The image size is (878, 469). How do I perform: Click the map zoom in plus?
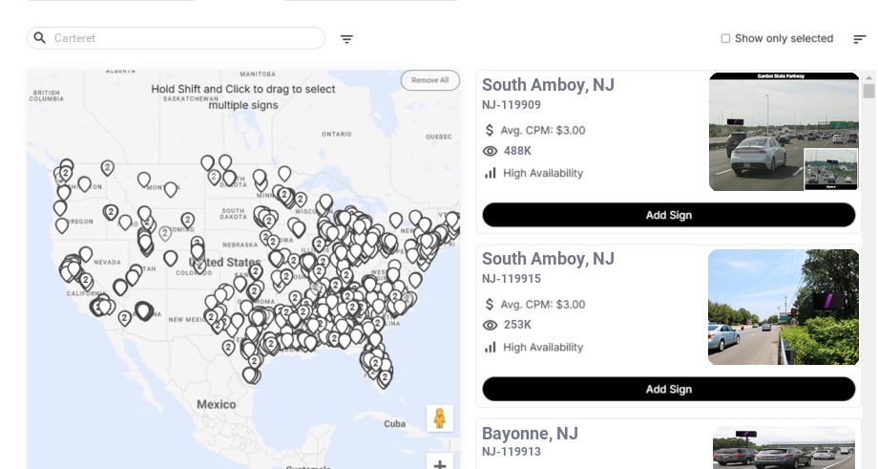click(440, 464)
